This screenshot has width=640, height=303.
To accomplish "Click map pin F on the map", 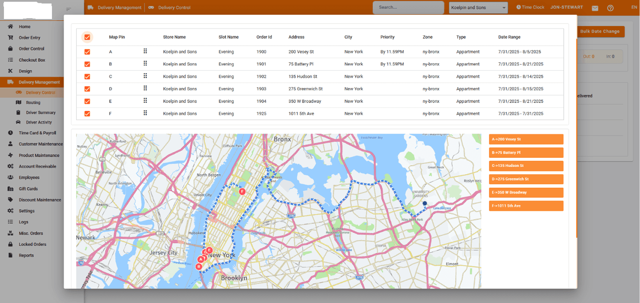I will (242, 192).
